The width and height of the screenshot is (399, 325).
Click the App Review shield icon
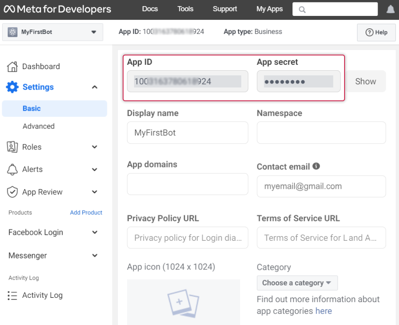click(x=12, y=192)
